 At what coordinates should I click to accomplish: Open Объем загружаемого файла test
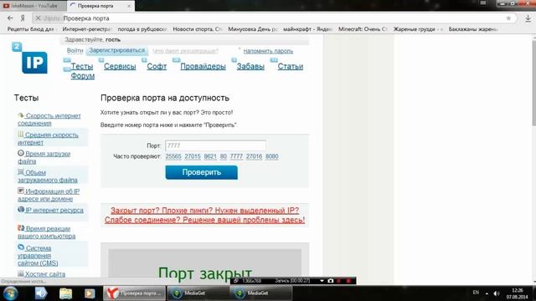pyautogui.click(x=48, y=176)
